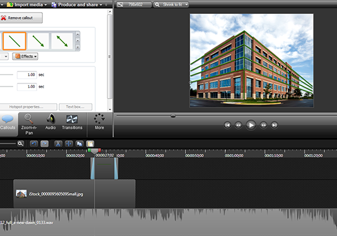The image size is (337, 236).
Task: Click the 00:00:10;00 timeline ruler mark
Action: tap(36, 156)
